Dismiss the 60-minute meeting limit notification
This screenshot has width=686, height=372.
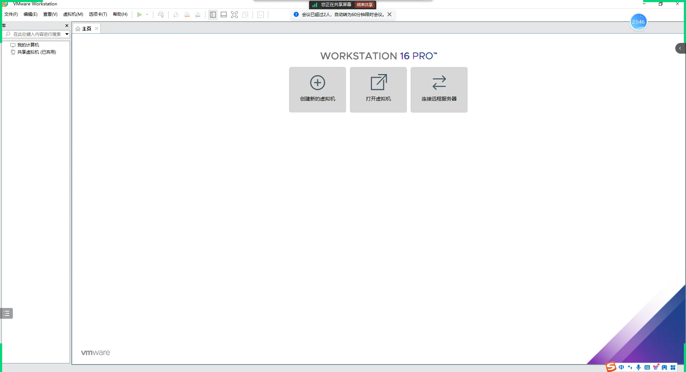click(x=389, y=14)
